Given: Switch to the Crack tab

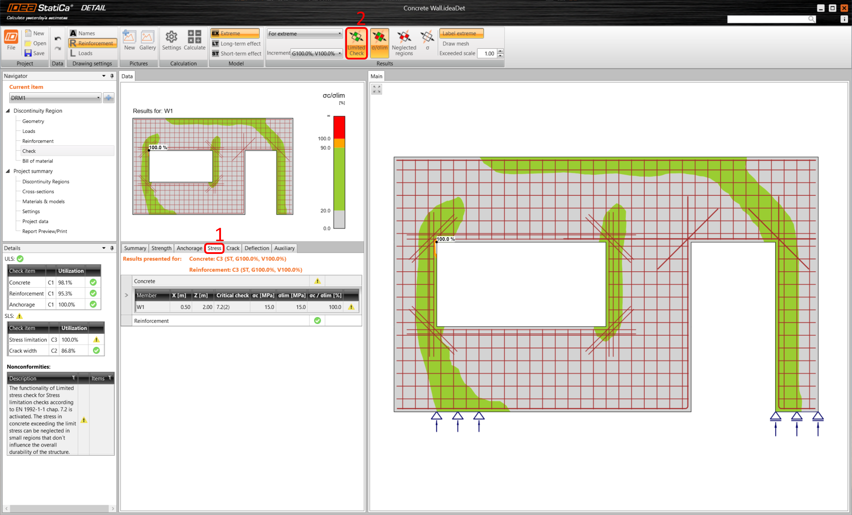Looking at the screenshot, I should coord(233,248).
